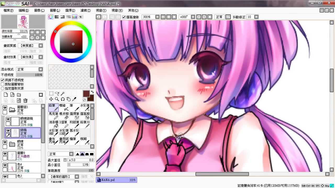The image size is (335, 188).
Task: Show the color swatches panel
Action: (75, 17)
